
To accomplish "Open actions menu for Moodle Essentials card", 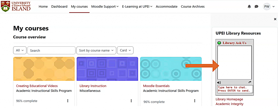I will (x=195, y=101).
